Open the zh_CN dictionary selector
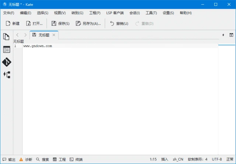 178,159
